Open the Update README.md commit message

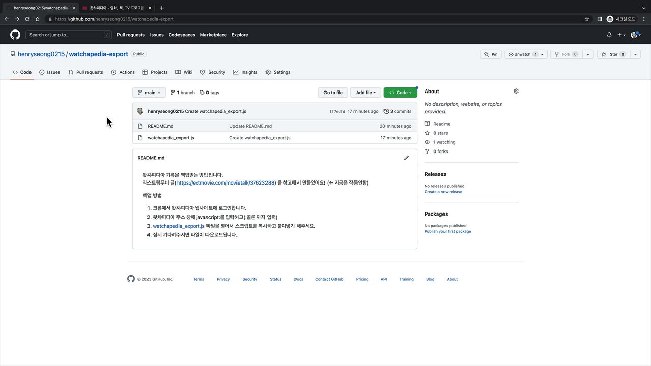coord(250,126)
